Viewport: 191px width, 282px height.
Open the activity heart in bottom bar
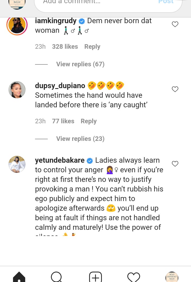point(133,277)
